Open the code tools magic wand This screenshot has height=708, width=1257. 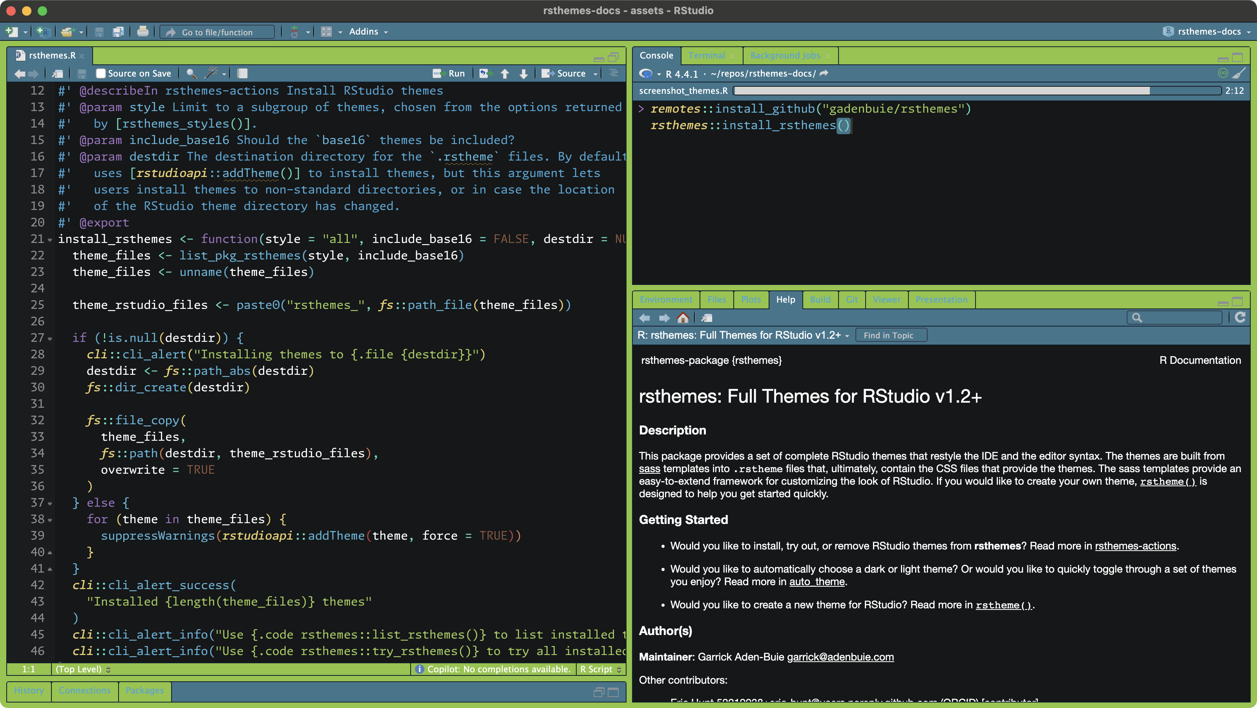(211, 73)
